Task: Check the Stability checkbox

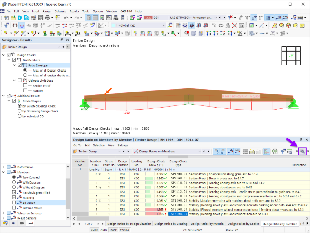Action: coord(25,91)
